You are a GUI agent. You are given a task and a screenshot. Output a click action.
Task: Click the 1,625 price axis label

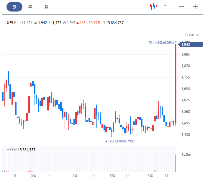[186, 100]
